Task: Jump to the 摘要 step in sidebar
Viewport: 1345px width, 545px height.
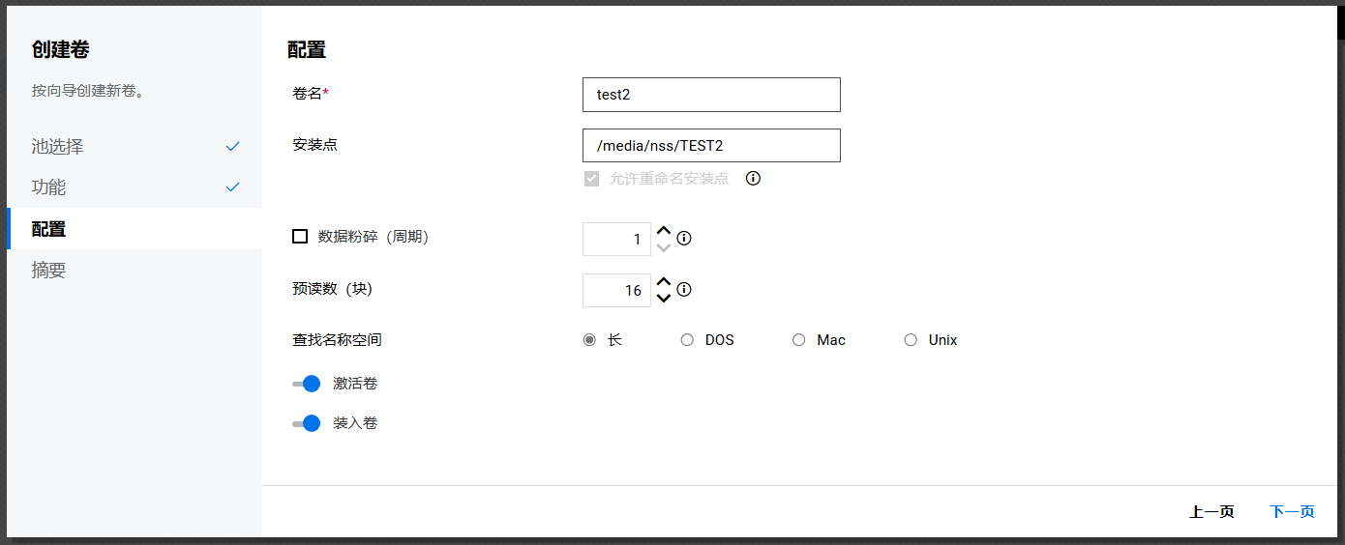Action: point(49,271)
